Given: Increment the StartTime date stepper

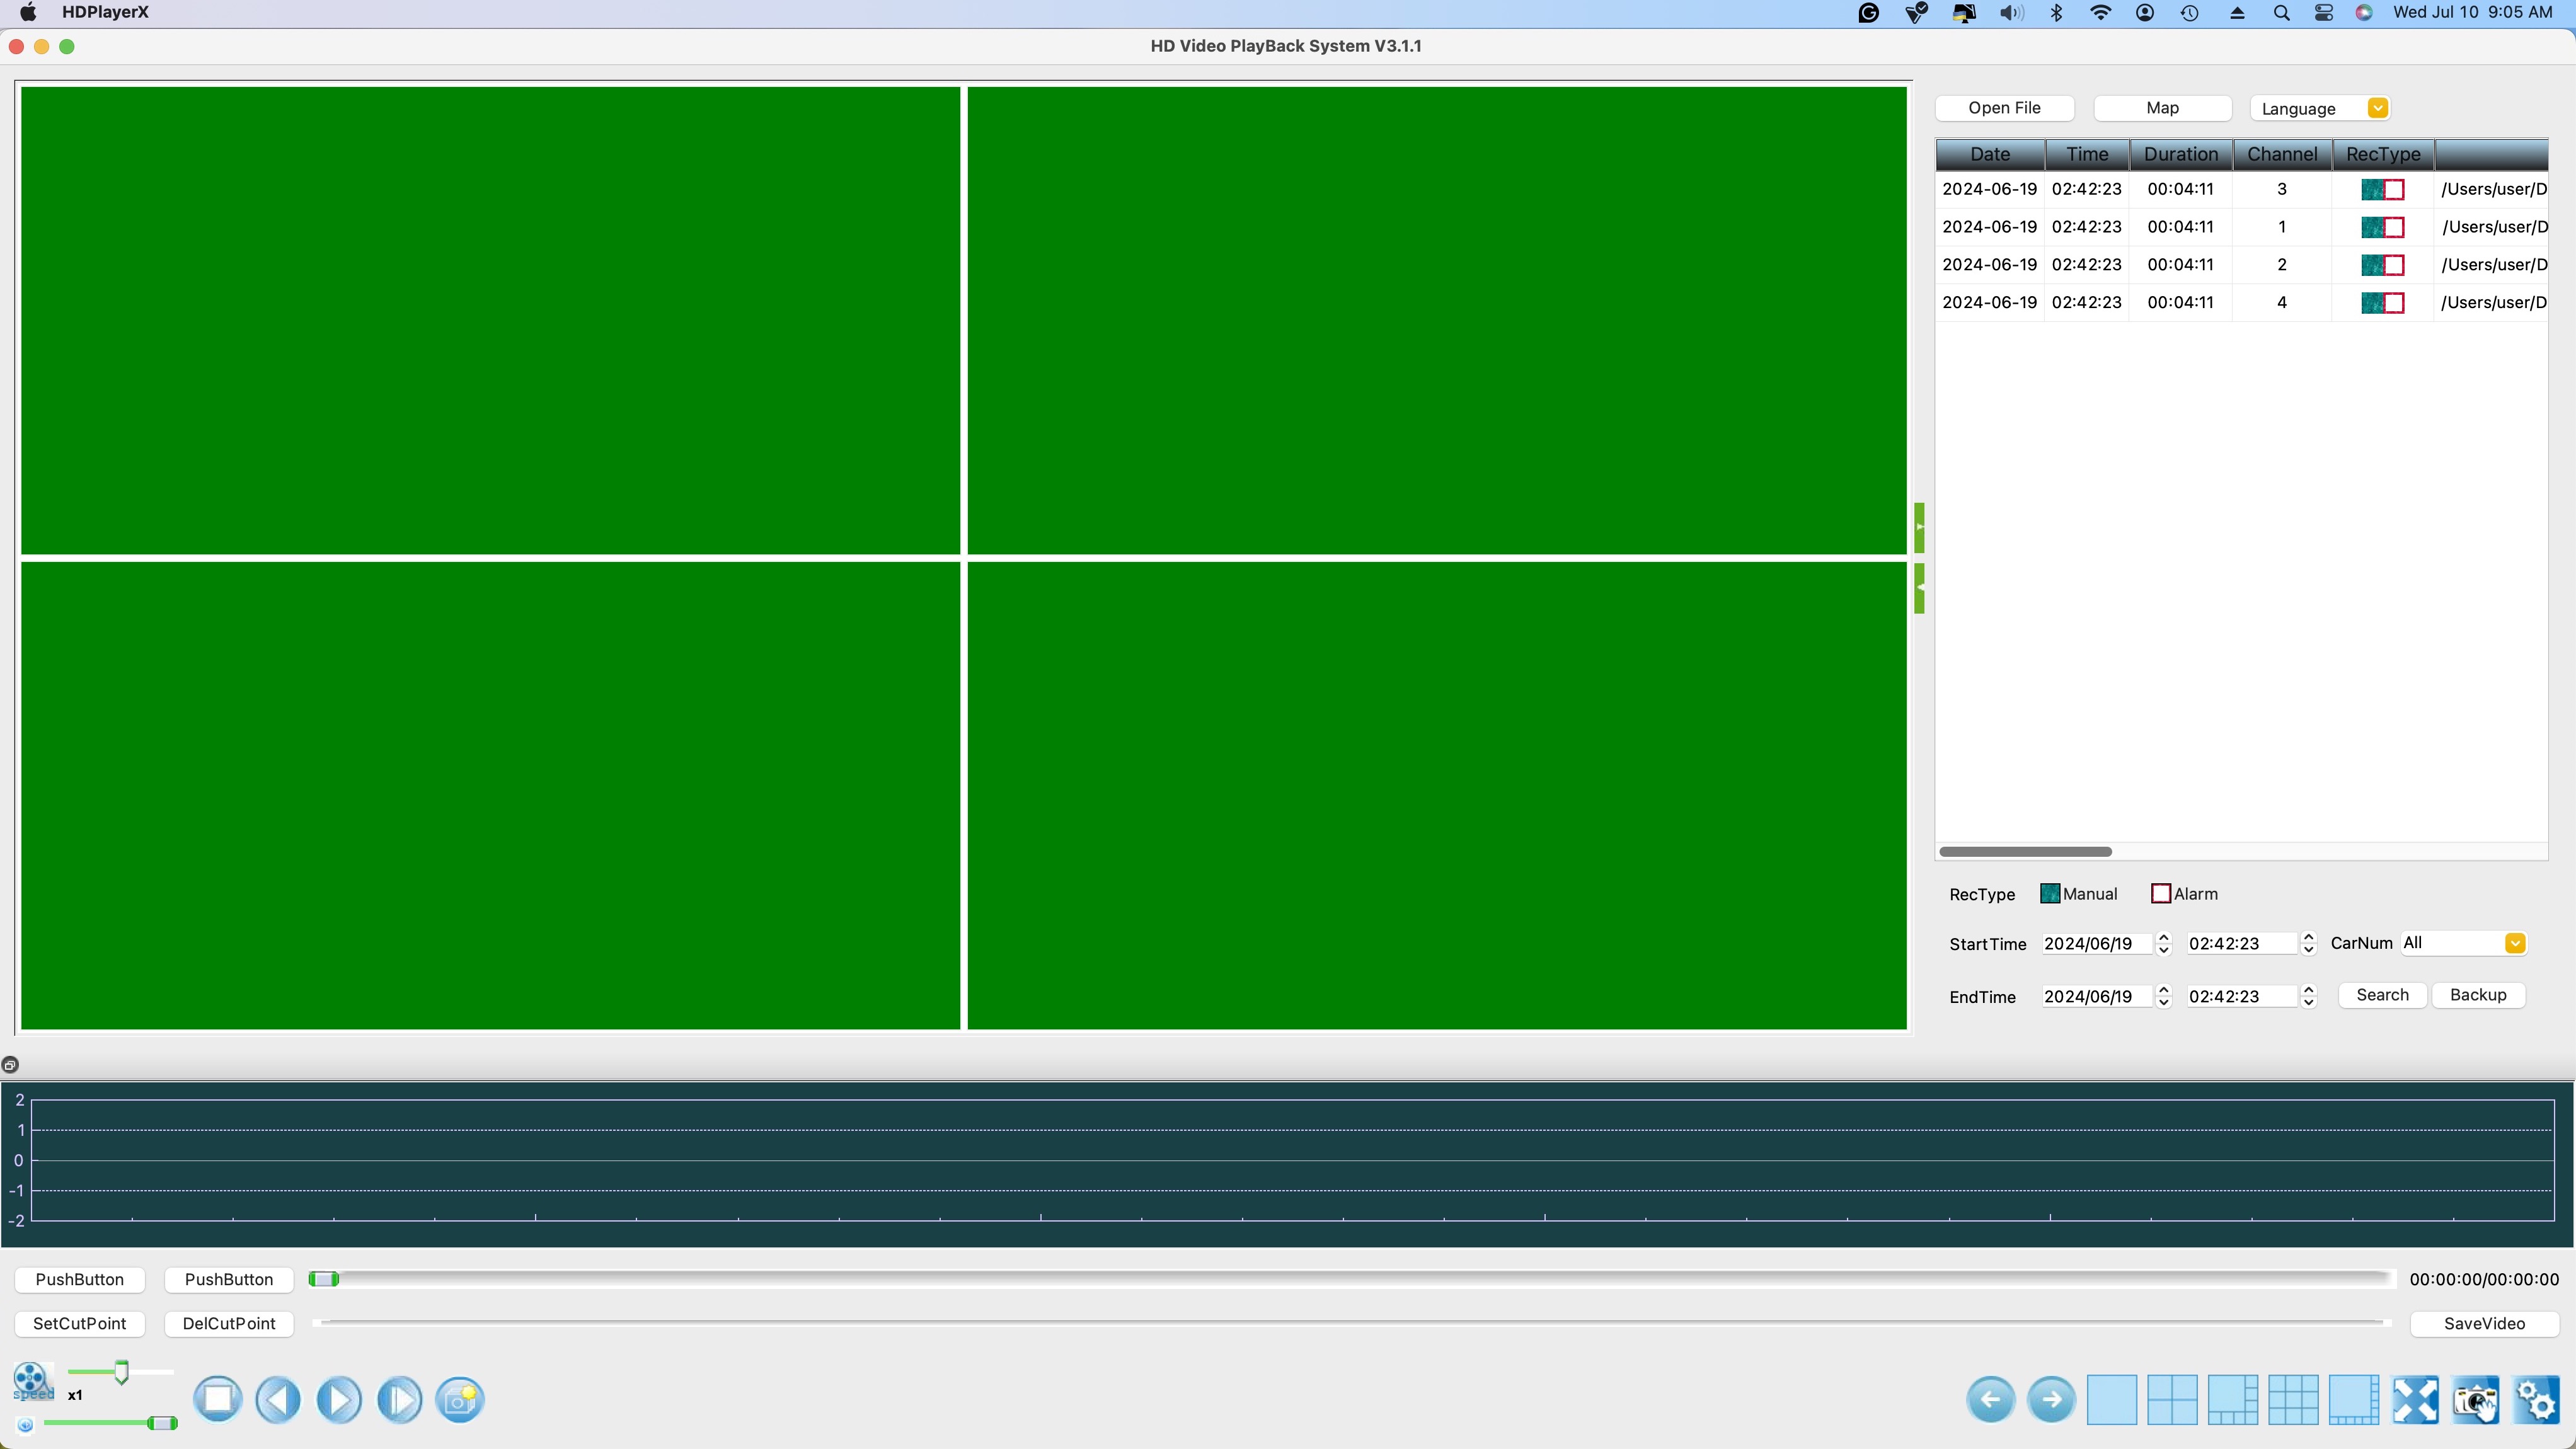Looking at the screenshot, I should point(2163,937).
